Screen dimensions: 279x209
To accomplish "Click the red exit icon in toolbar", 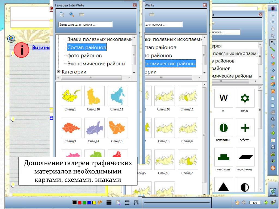I will click(273, 168).
